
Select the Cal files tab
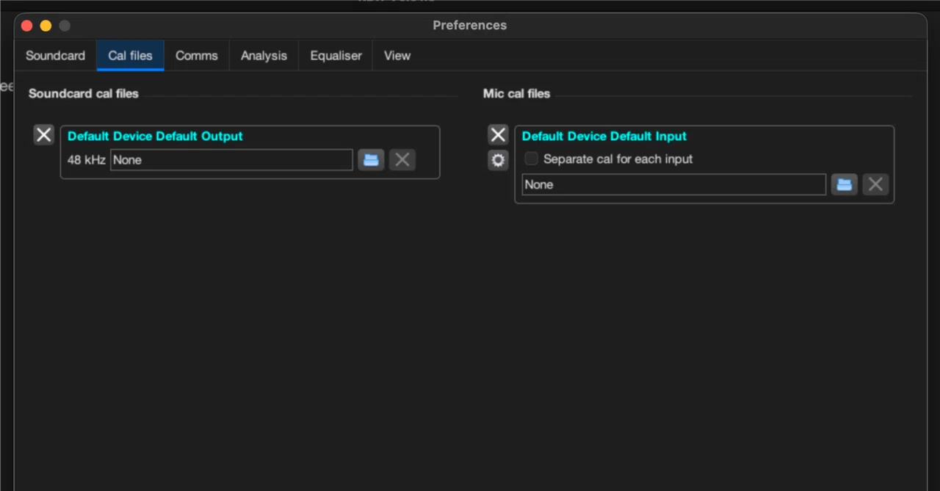(x=130, y=56)
